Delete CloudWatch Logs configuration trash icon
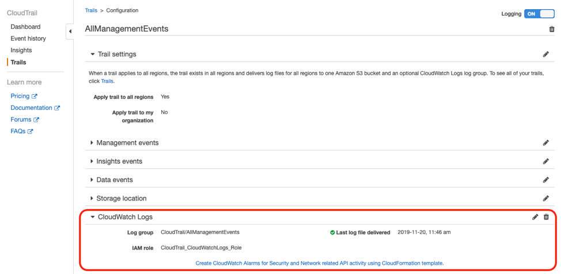Screen dimensions: 561x274 (546, 217)
